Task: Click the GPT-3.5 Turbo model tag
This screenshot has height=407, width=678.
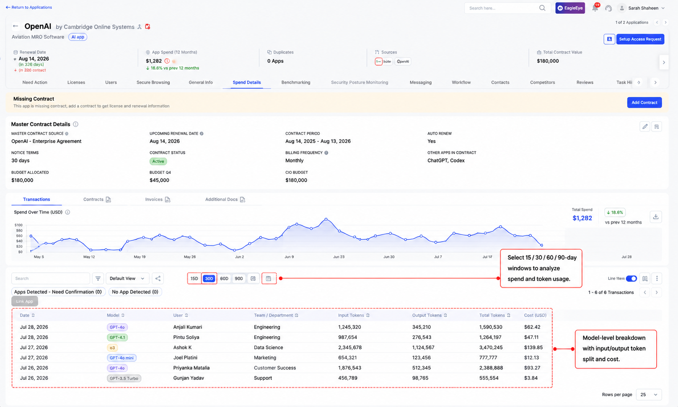Action: [x=124, y=378]
